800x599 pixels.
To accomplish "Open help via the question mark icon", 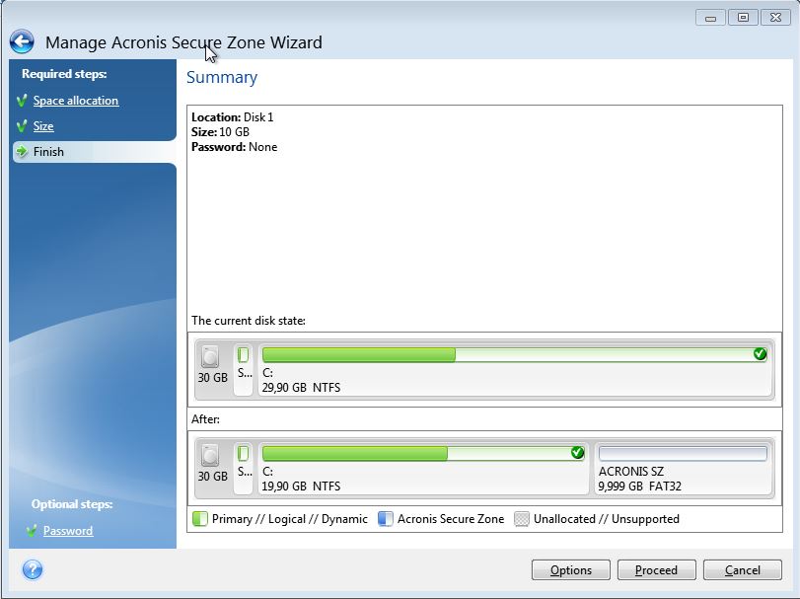I will click(x=33, y=569).
